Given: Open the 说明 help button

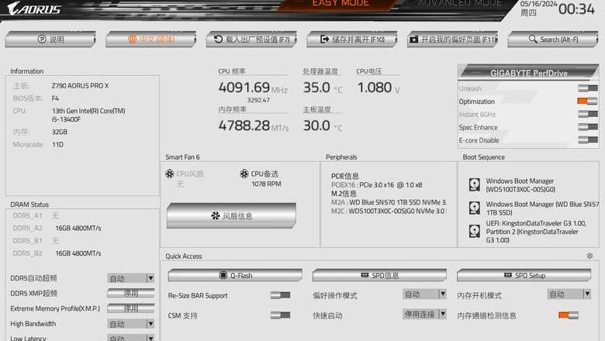Looking at the screenshot, I should [50, 40].
